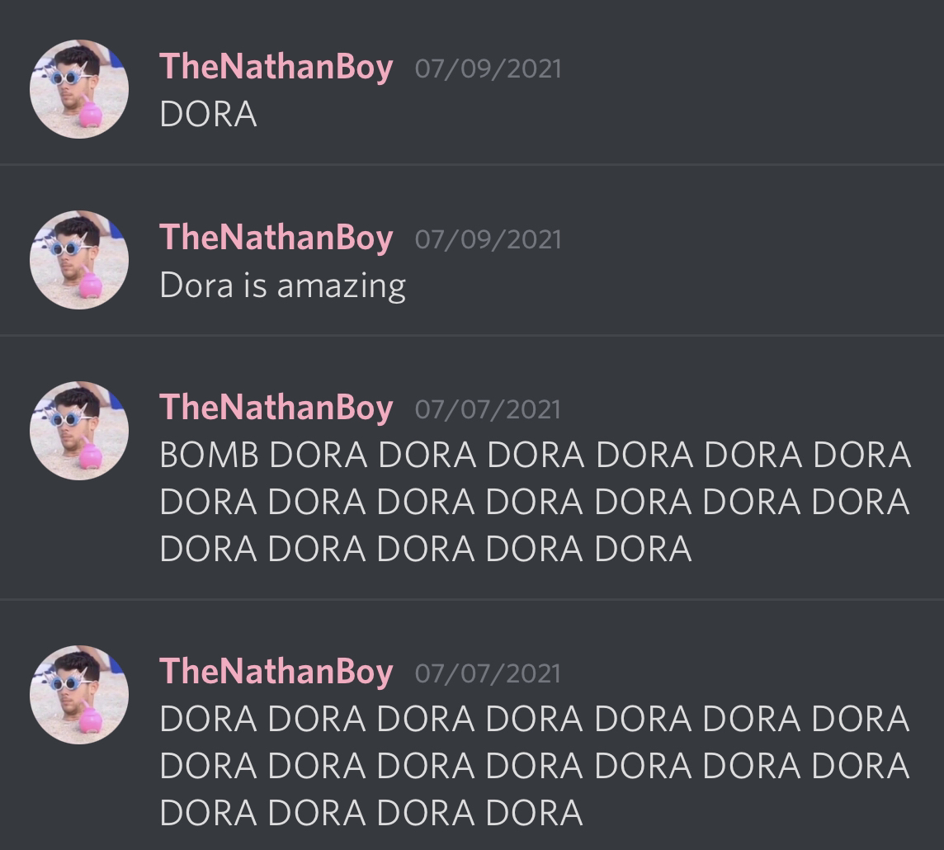This screenshot has height=850, width=944.
Task: Select the single 'DORA' message text
Action: coord(208,115)
